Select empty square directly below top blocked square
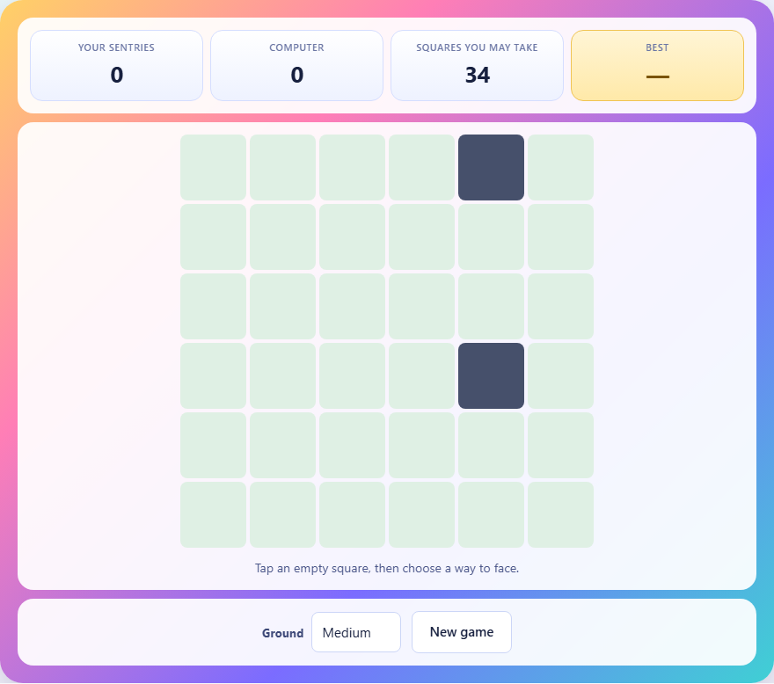The height and width of the screenshot is (684, 774). pyautogui.click(x=491, y=236)
